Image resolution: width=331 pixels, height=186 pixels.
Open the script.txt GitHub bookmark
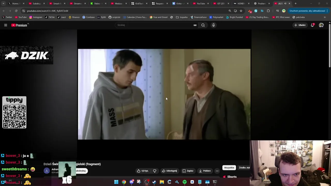[114, 17]
